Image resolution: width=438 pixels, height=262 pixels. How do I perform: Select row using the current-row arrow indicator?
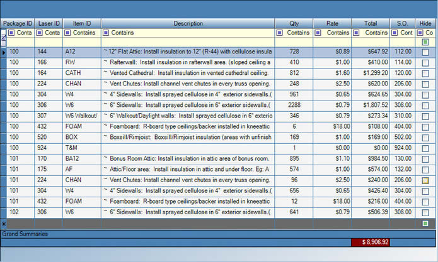3,52
